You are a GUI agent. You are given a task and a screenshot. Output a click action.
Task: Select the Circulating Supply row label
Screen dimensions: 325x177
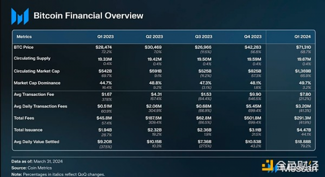coord(32,58)
